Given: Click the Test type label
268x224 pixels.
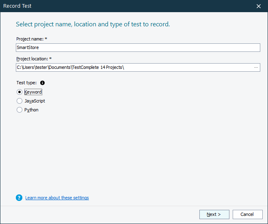Looking at the screenshot, I should click(x=26, y=83).
